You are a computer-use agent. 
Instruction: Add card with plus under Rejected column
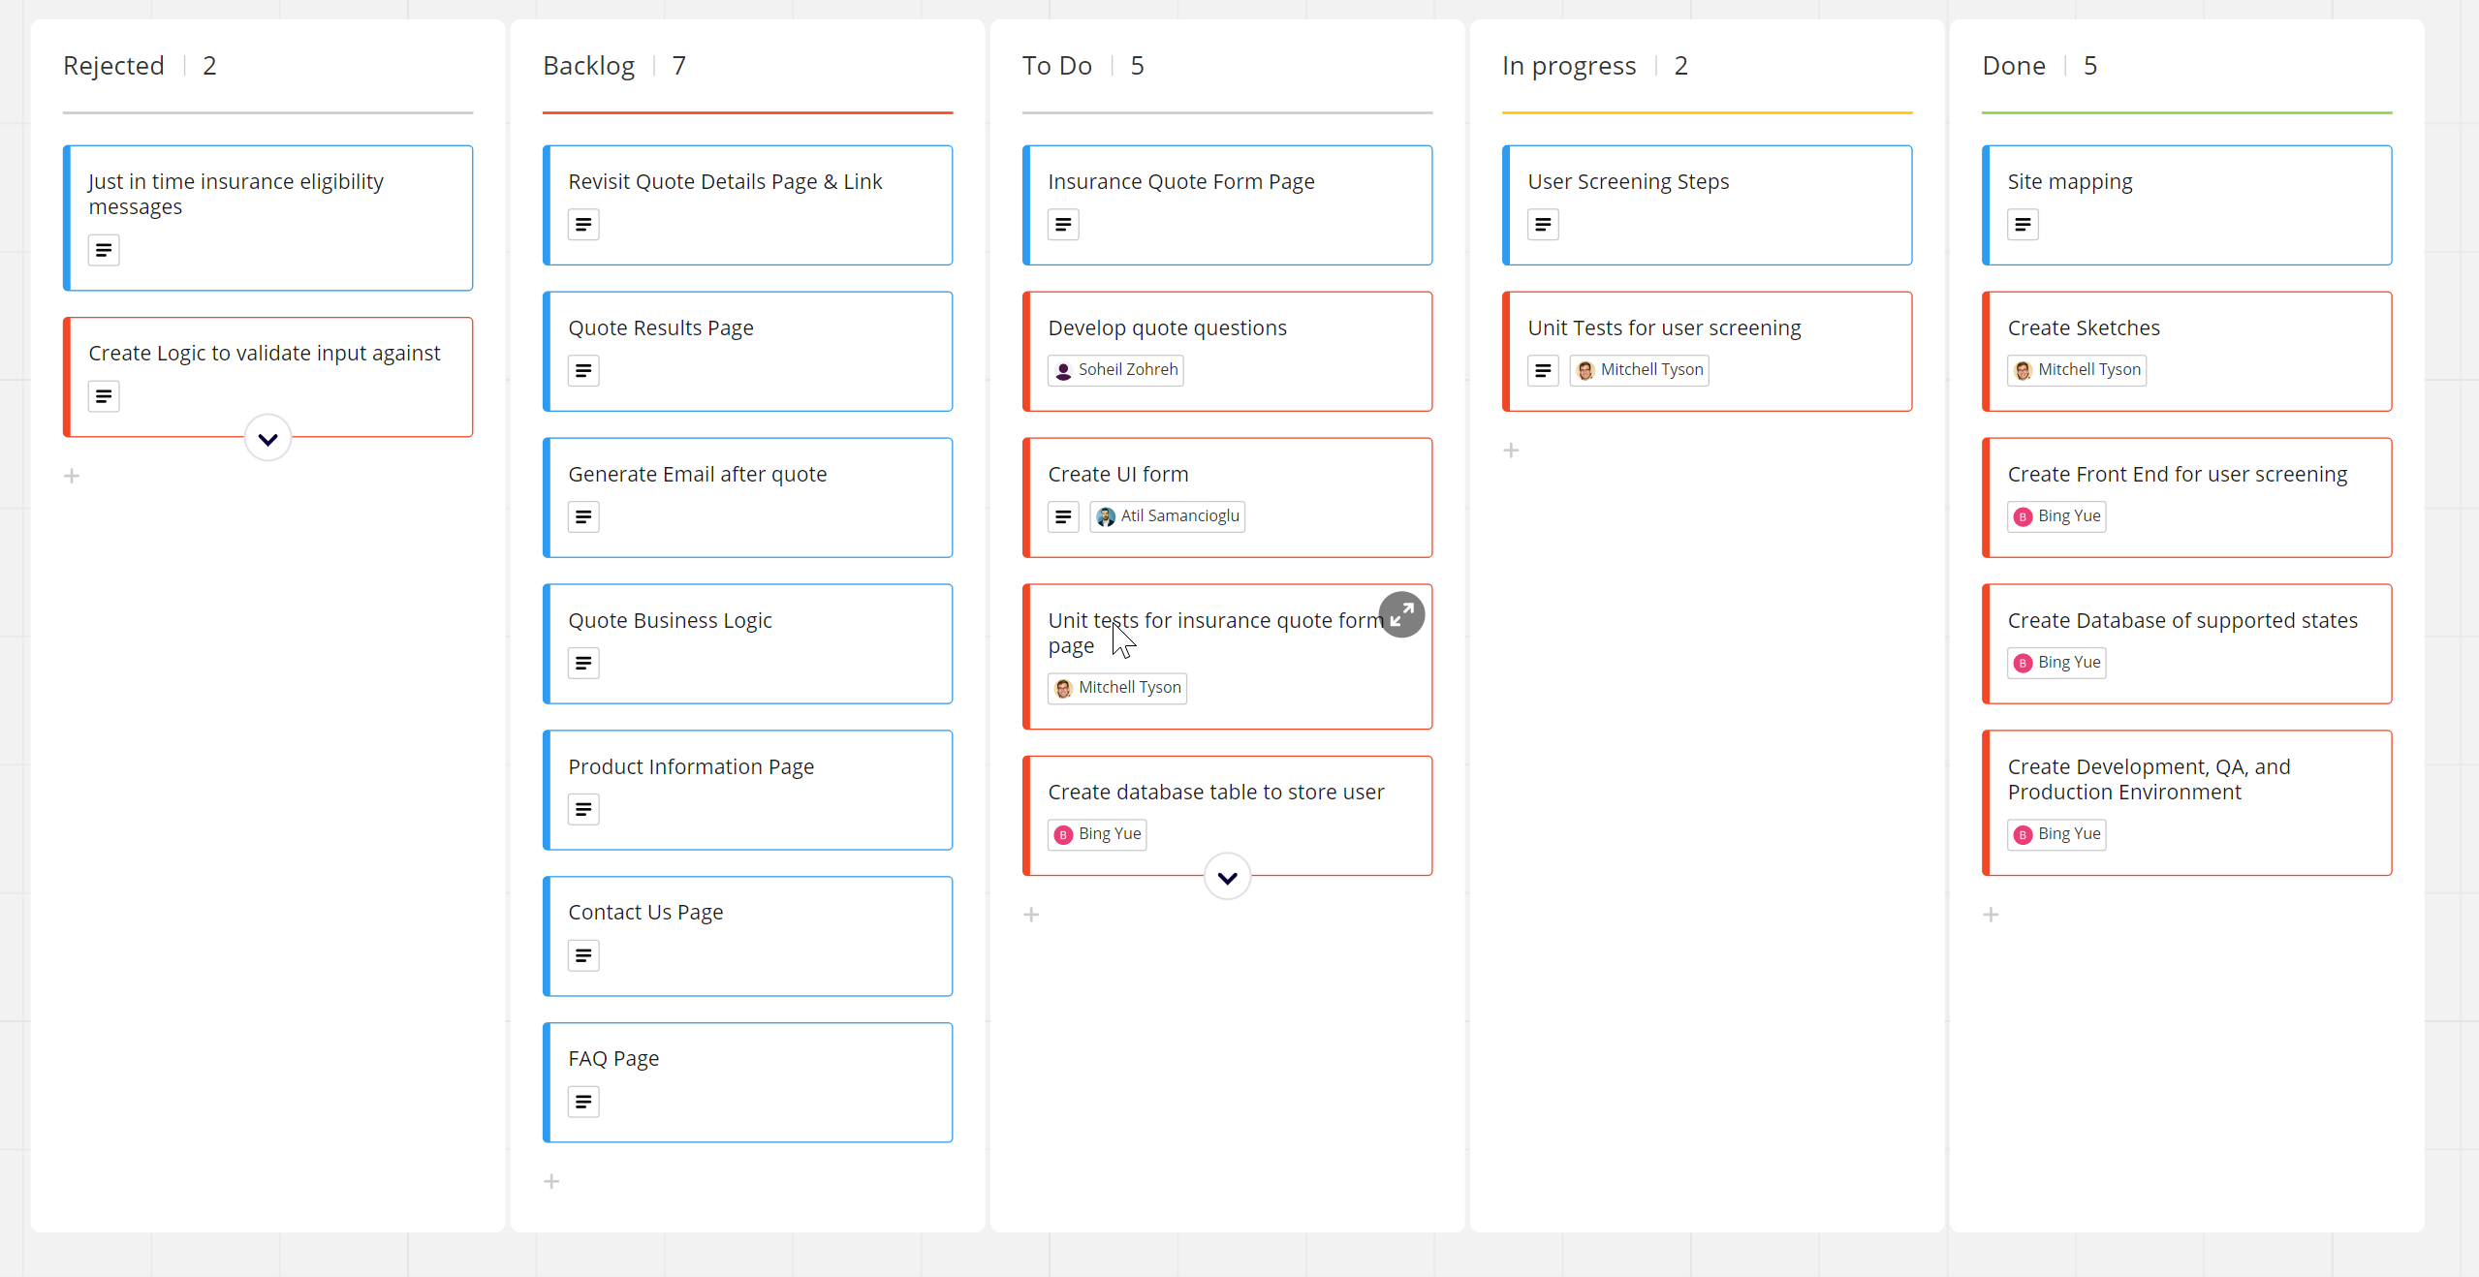72,476
